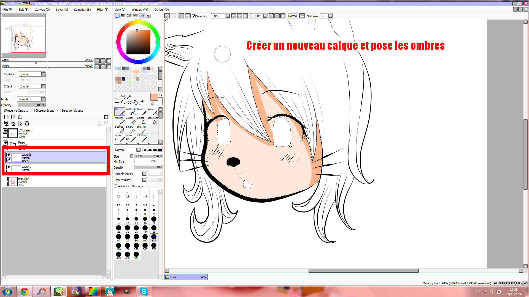Viewport: 529px width, 297px height.
Task: Enable the Preserve Opacity checkbox
Action: [3, 111]
